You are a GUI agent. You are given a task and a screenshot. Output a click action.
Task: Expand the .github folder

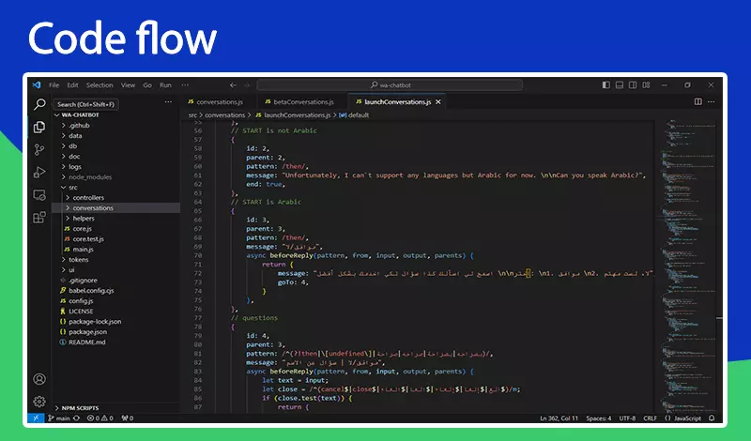tap(115, 126)
